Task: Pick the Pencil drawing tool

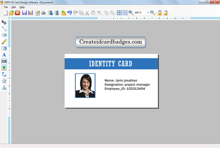Action: tap(4, 42)
